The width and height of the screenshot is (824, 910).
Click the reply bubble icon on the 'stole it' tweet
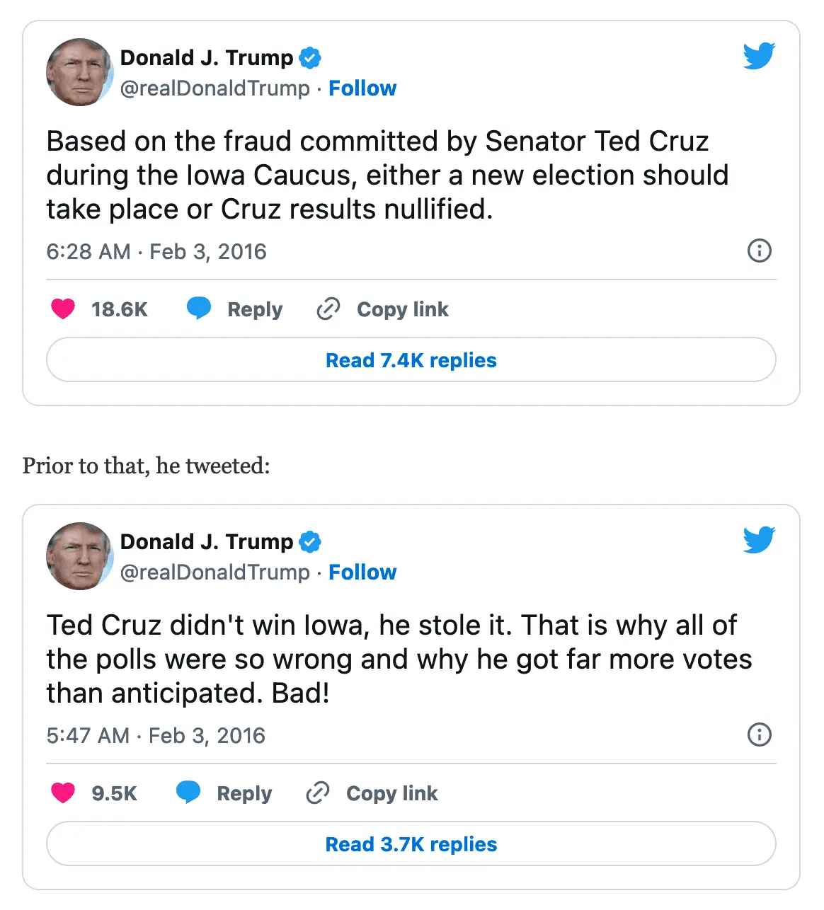pyautogui.click(x=188, y=793)
